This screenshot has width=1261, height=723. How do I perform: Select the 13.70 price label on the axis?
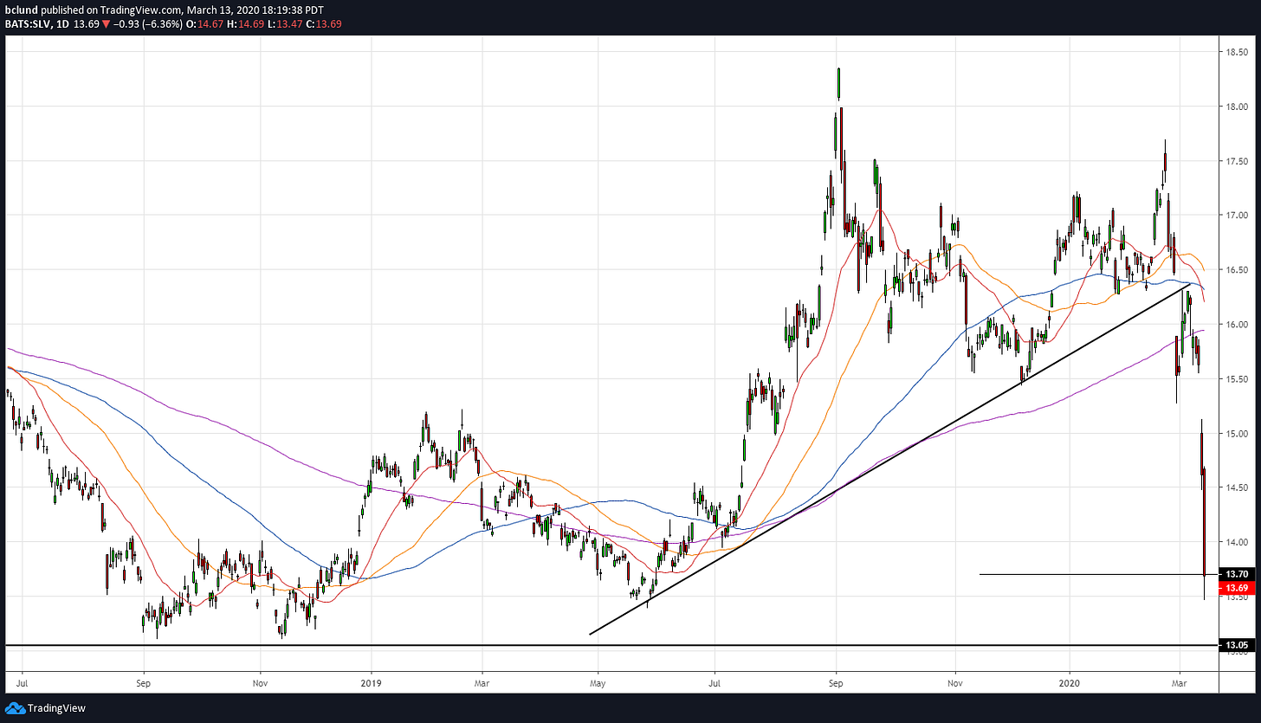tap(1232, 574)
